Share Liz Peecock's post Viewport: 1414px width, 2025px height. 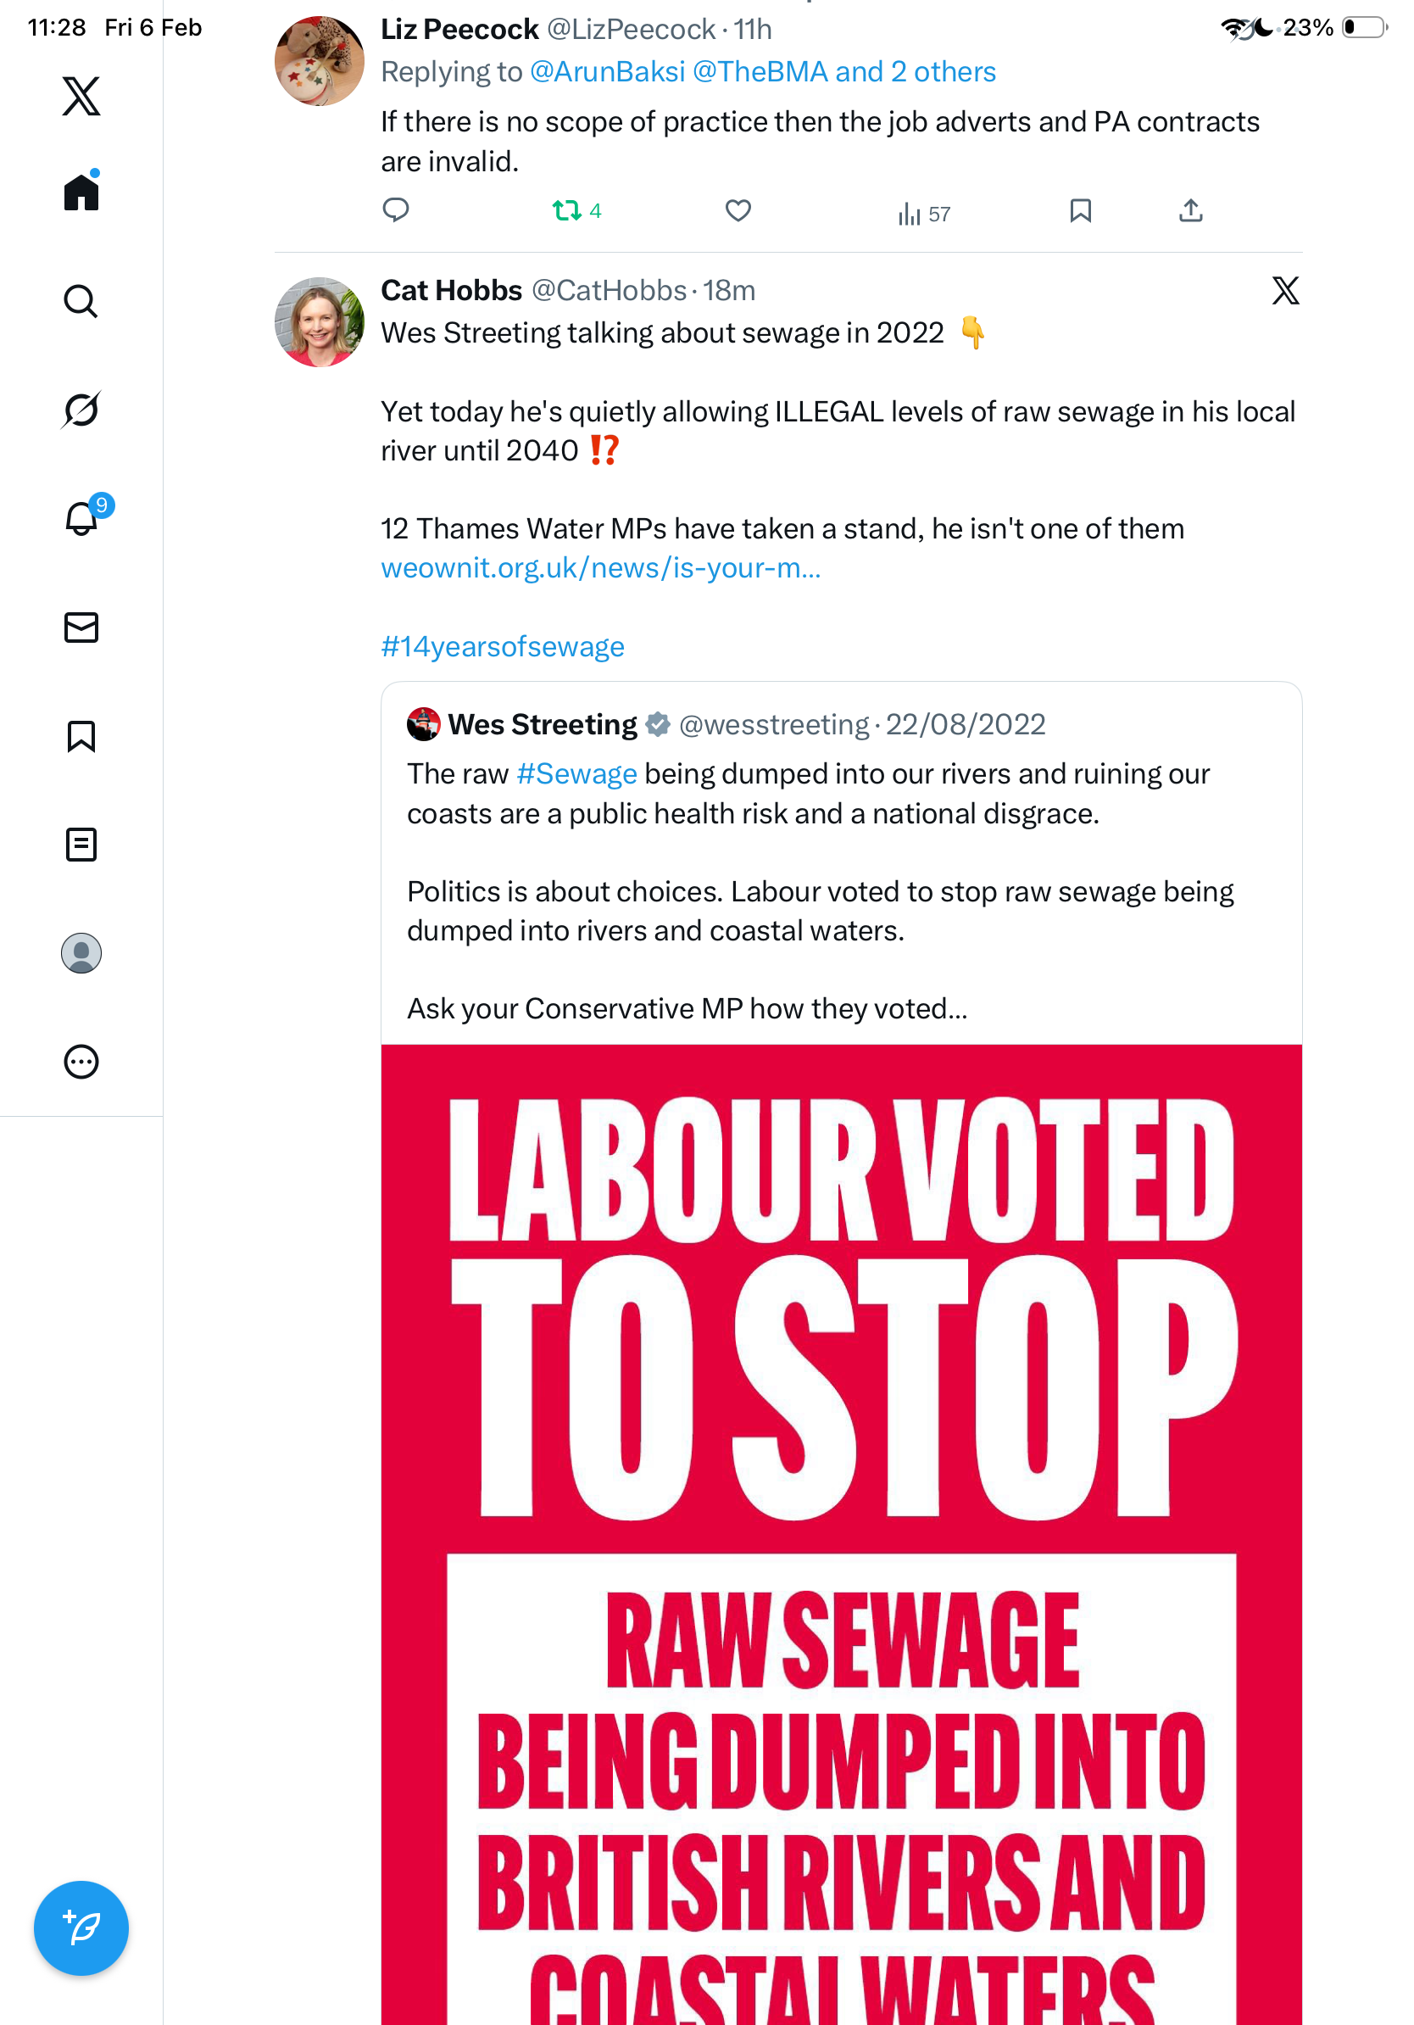pos(1190,211)
